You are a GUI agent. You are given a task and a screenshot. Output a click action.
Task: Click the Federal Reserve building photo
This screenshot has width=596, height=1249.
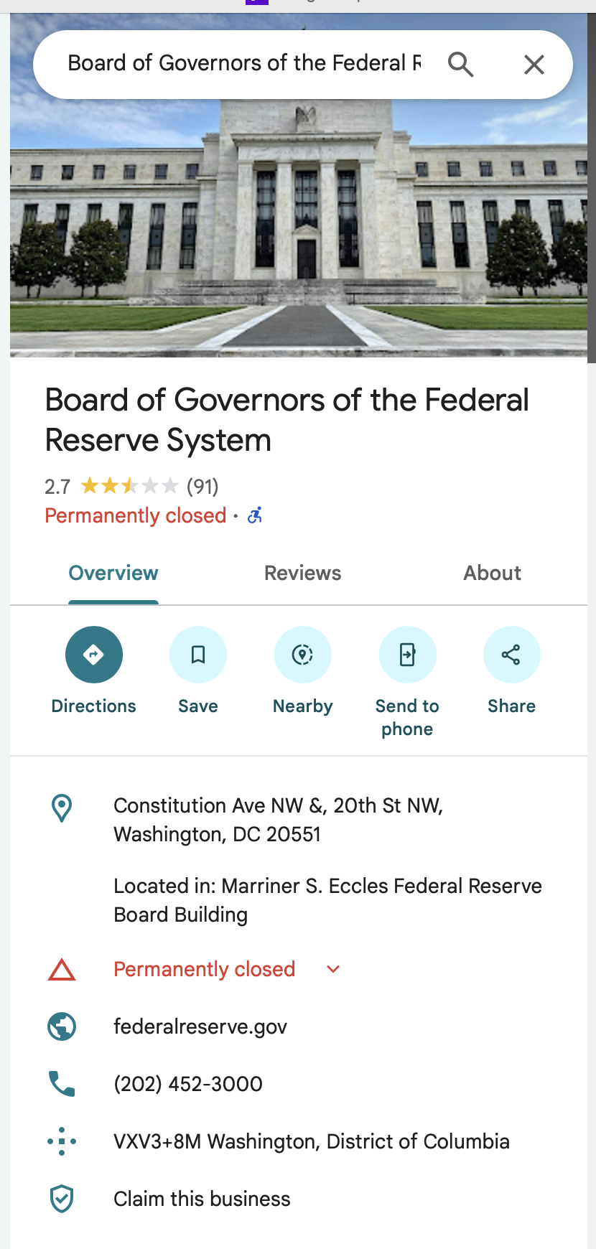click(x=298, y=230)
